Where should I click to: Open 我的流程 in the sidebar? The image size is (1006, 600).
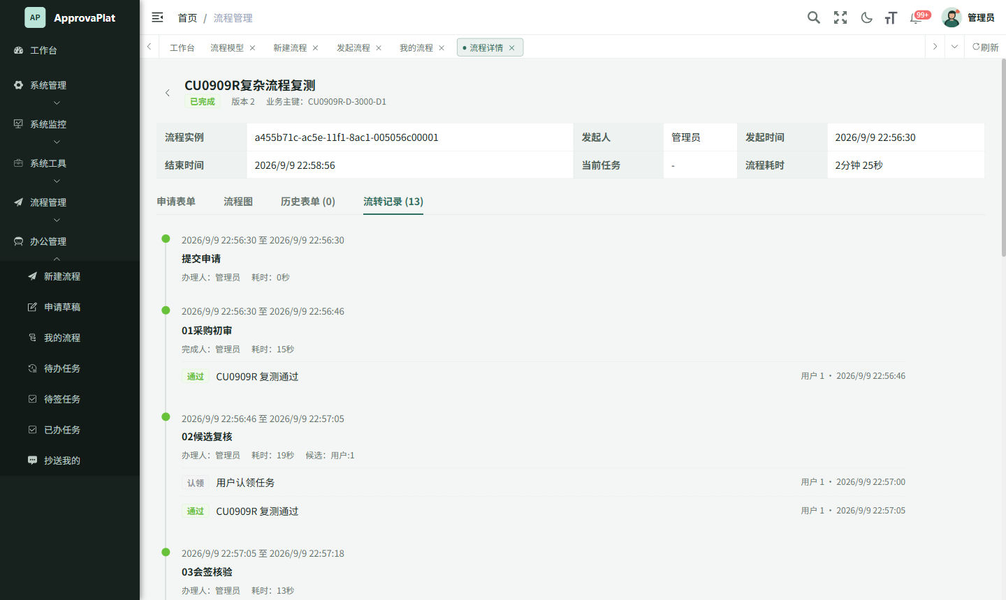pos(70,338)
